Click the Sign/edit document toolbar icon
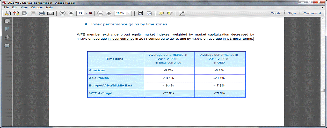327x128 pixels. 25,13
